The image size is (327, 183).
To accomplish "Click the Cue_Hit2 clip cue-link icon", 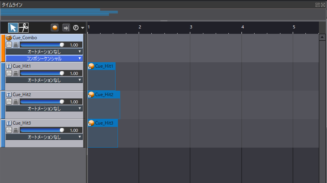I will click(x=91, y=95).
